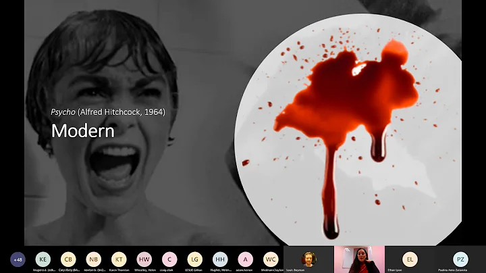The height and width of the screenshot is (273, 486).
Task: Select the pink A participant avatar
Action: coord(246,259)
